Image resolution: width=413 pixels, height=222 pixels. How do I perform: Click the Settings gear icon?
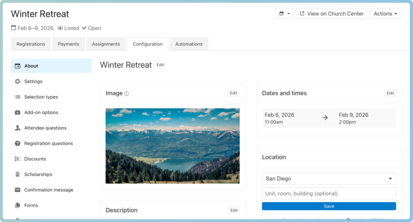[x=18, y=82]
